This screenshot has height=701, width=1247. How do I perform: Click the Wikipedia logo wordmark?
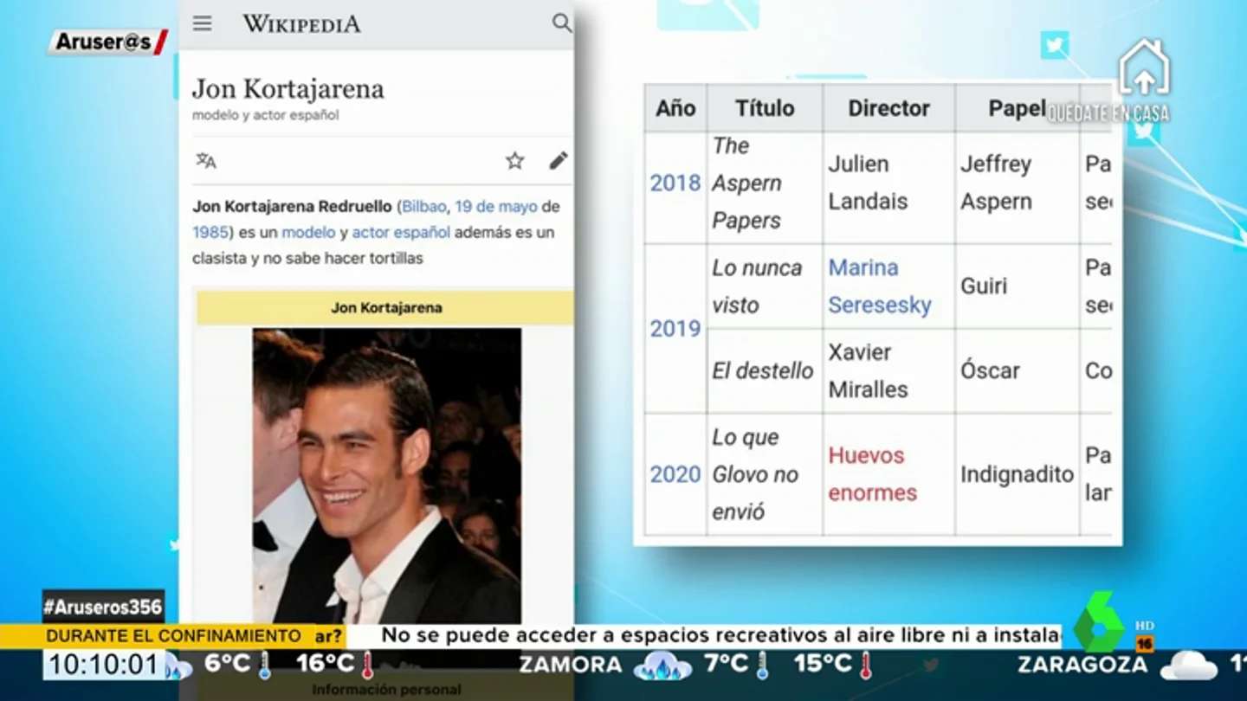pos(301,24)
